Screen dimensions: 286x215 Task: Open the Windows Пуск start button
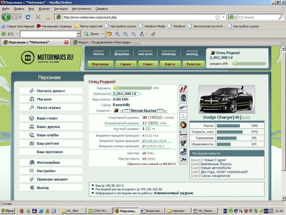point(8,211)
